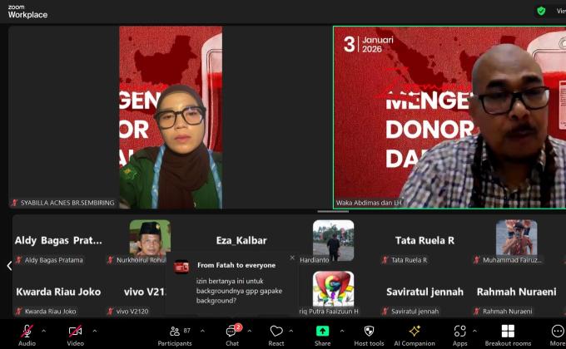Expand the Participants options arrow
The width and height of the screenshot is (566, 349).
[x=202, y=330]
